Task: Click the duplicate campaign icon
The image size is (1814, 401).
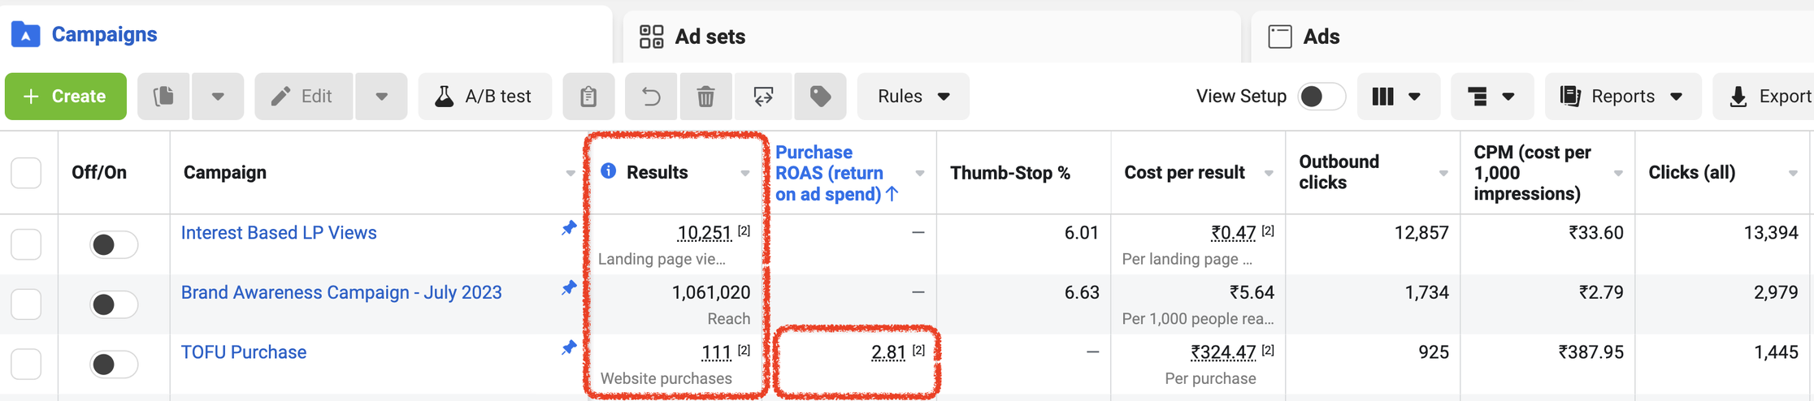Action: 164,97
